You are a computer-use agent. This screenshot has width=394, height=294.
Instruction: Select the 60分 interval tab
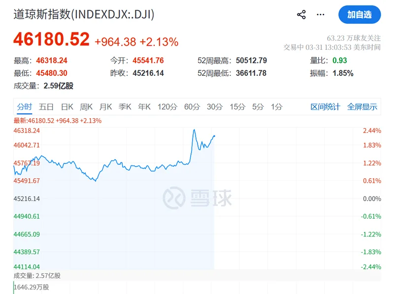192,107
